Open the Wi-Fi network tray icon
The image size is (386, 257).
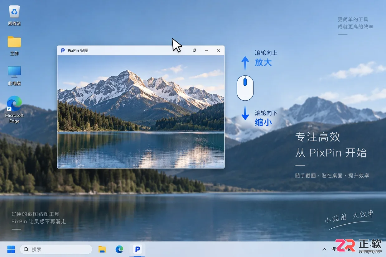335,249
